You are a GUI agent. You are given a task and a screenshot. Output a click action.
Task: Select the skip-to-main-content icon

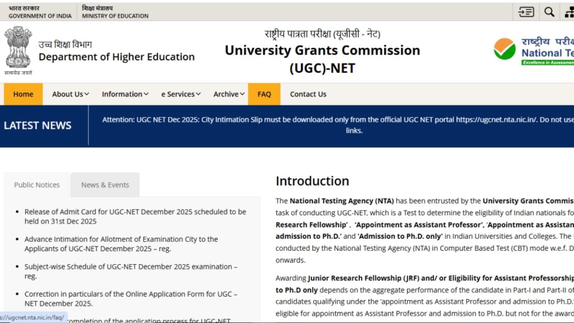(525, 11)
